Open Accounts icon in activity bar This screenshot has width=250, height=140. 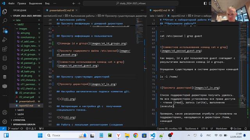pos(5,112)
